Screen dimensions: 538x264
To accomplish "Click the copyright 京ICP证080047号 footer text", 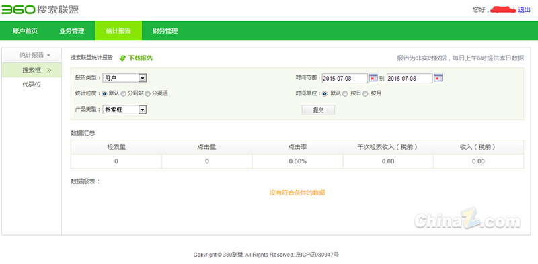I will 266,255.
